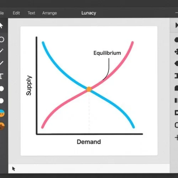
Task: Select the Equilibrium text label
Action: (107, 53)
